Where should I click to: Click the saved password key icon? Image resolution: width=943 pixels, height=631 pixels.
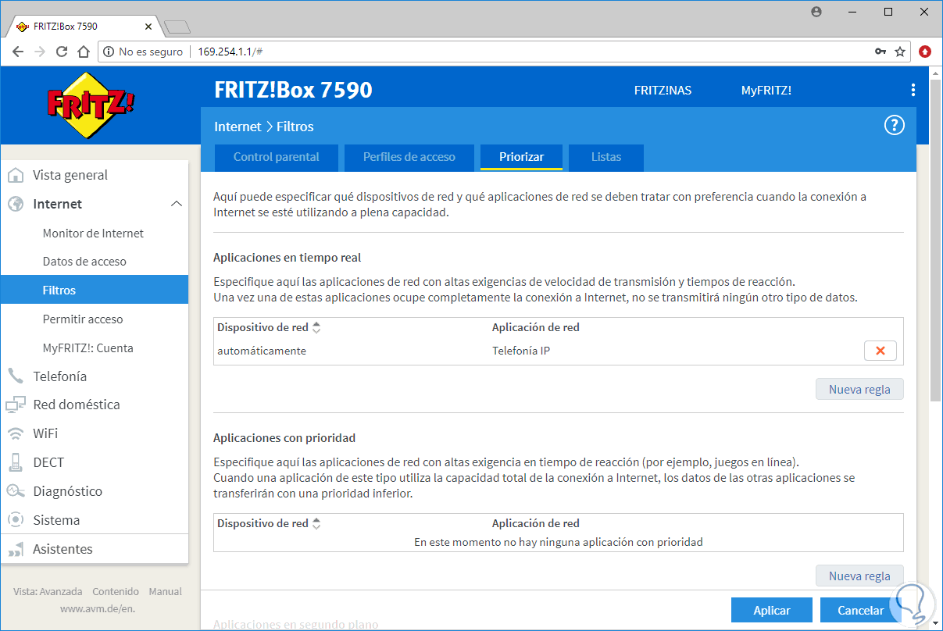(880, 52)
